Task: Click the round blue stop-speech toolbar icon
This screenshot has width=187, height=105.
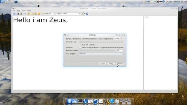Action: coord(87,14)
